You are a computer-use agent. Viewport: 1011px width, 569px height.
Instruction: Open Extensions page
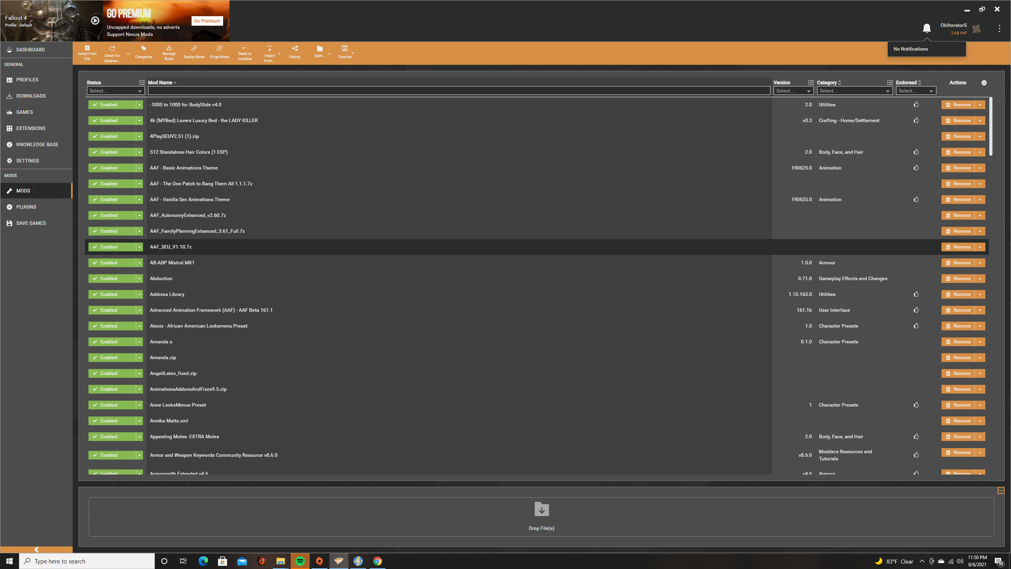point(36,128)
